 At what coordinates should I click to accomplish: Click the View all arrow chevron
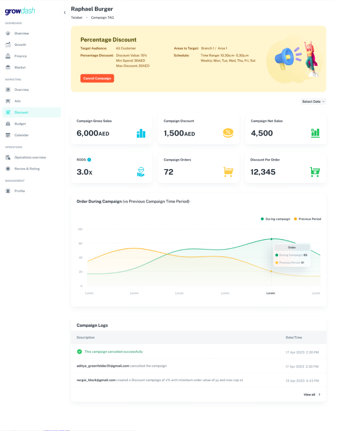pos(320,395)
